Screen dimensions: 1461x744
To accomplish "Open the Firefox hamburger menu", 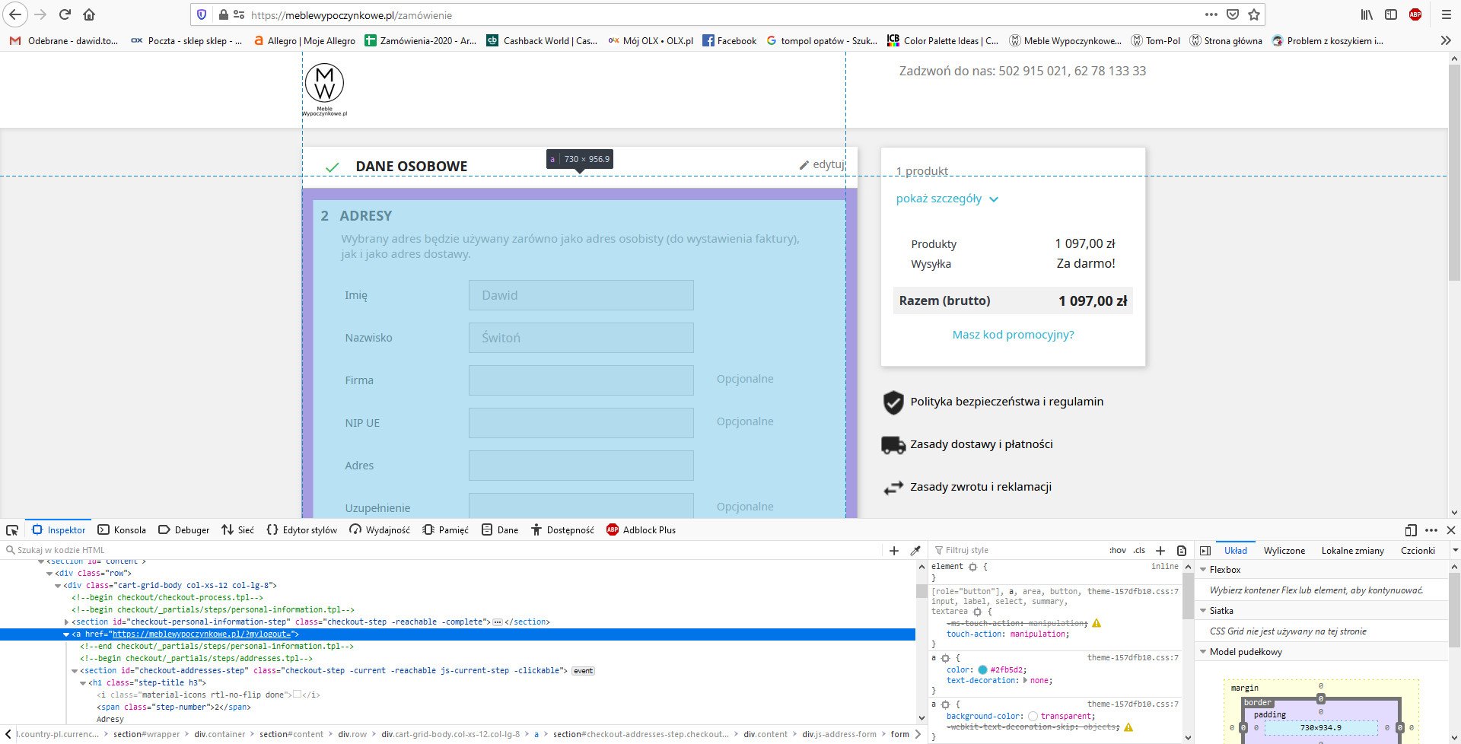I will (1447, 14).
